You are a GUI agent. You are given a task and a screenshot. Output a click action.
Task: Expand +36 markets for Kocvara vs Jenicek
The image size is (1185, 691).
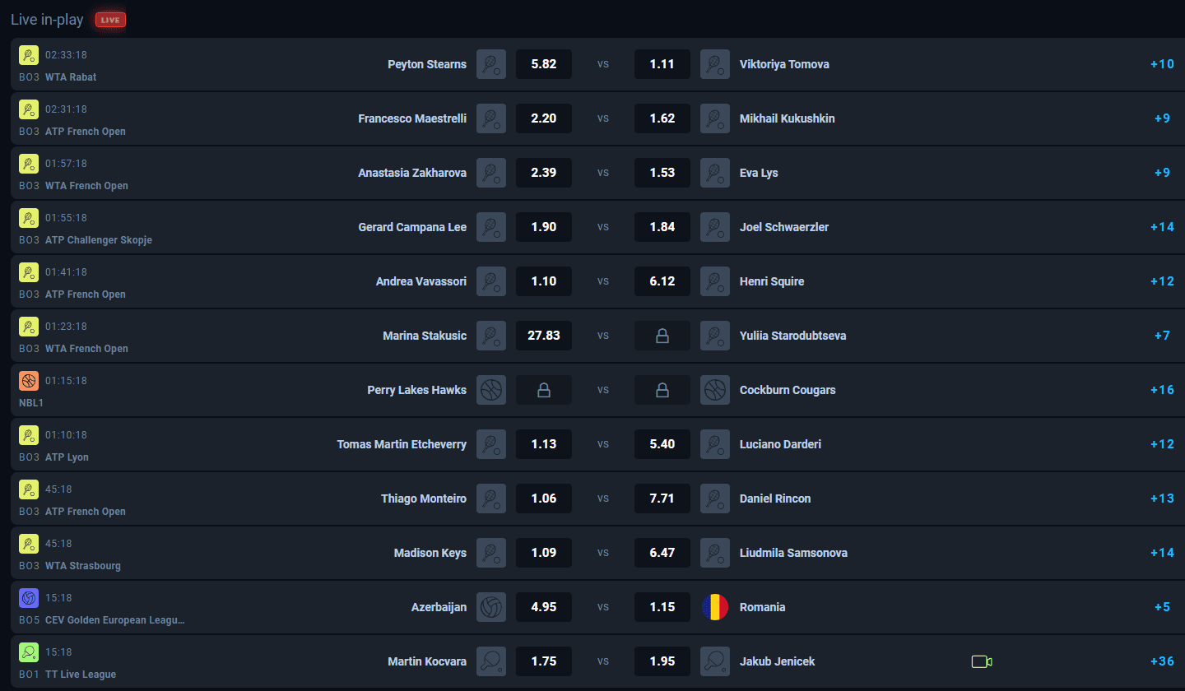1161,661
